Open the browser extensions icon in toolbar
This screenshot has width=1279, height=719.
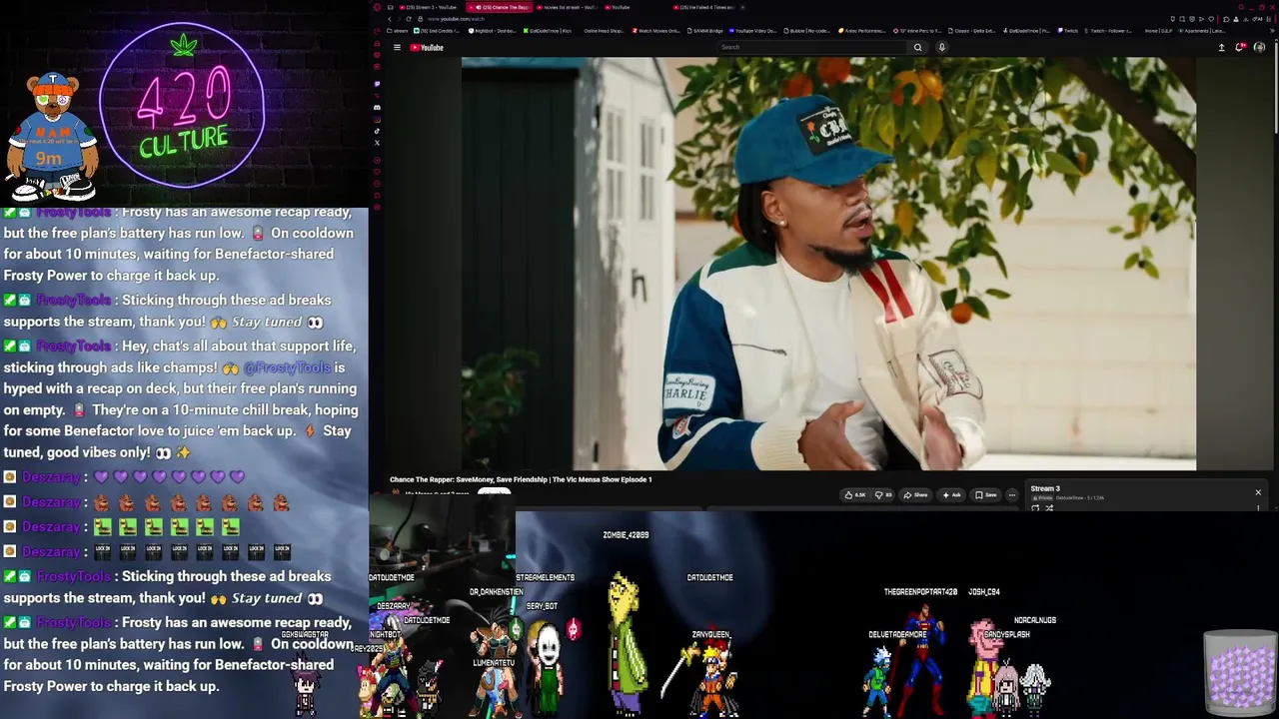click(x=1226, y=19)
